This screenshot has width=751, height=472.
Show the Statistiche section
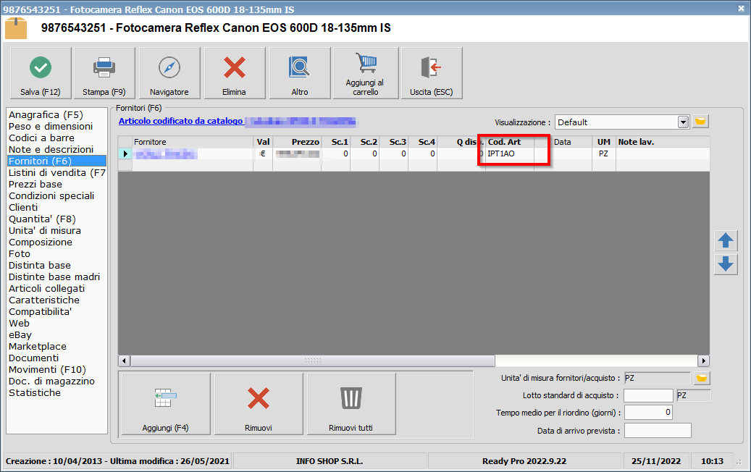pos(35,392)
